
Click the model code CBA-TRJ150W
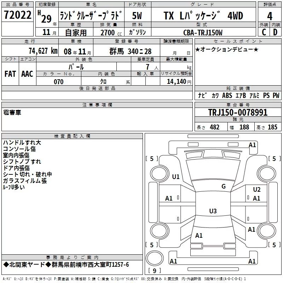coord(203,33)
